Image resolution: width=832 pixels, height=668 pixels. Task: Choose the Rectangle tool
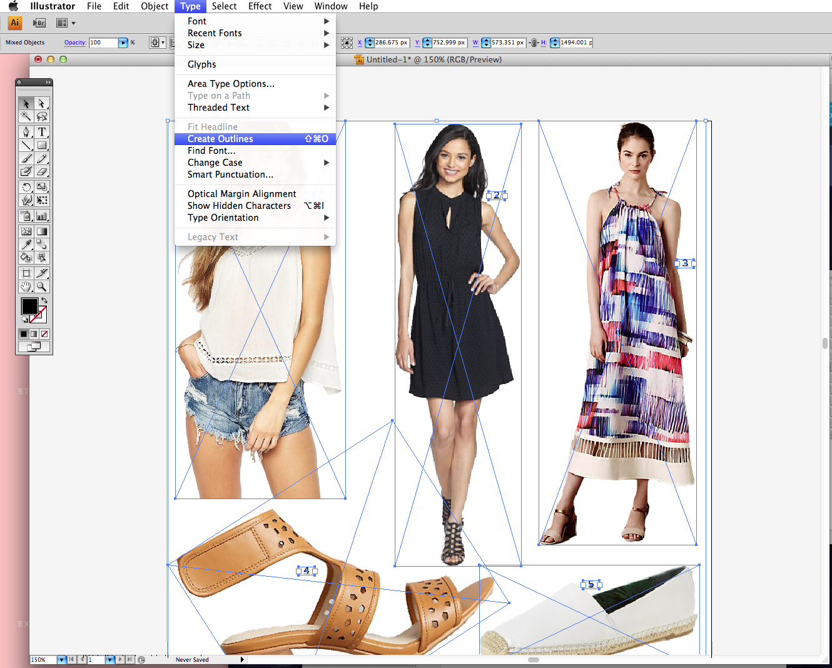click(42, 145)
